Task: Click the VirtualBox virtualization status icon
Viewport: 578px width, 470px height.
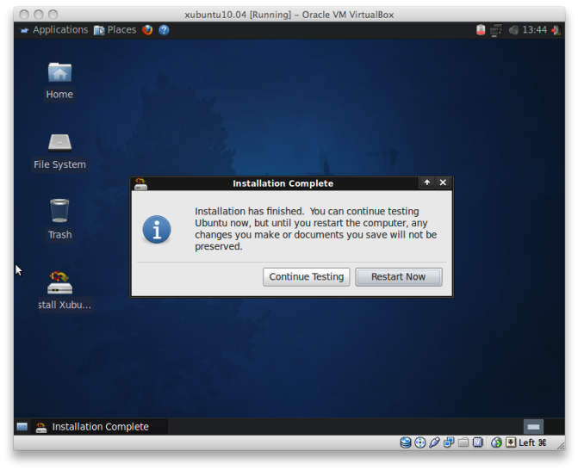Action: (x=478, y=442)
